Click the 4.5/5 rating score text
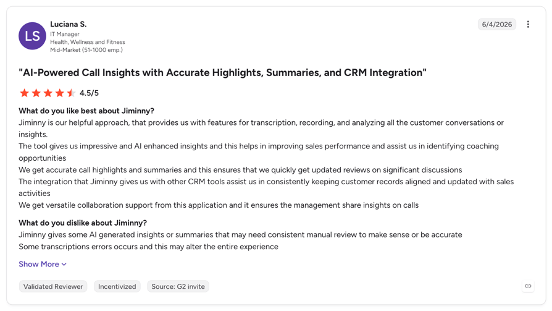The width and height of the screenshot is (552, 311). [x=89, y=93]
